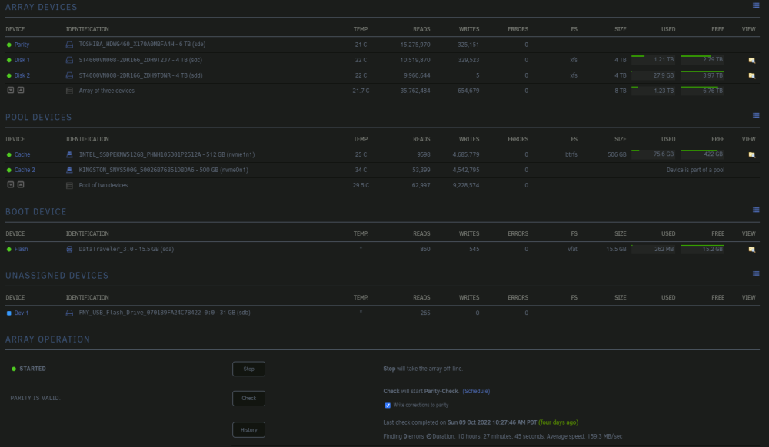The height and width of the screenshot is (447, 769).
Task: Click the Disk 1 ST4000VN008 drive icon
Action: 69,60
